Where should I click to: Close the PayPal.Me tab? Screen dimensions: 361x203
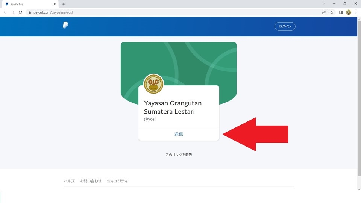coord(55,4)
